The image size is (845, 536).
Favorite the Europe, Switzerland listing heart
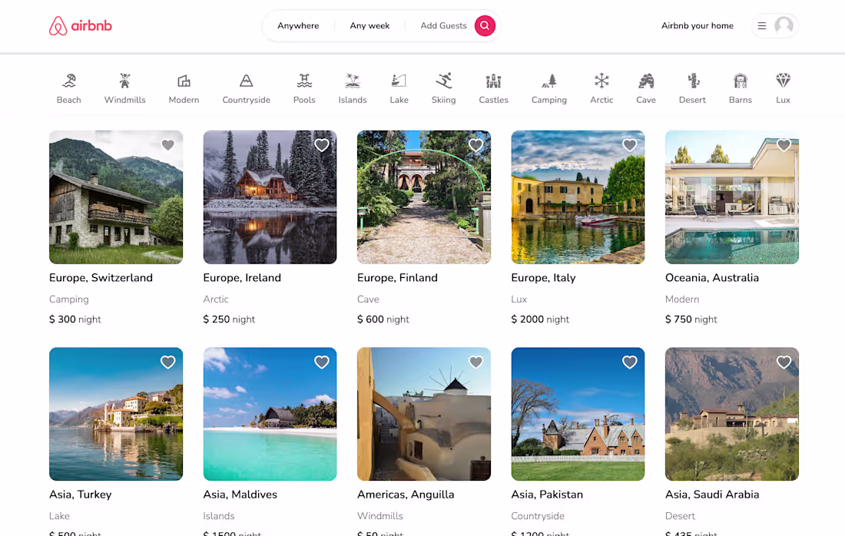(x=167, y=144)
